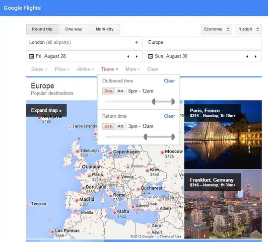Click the Faroe Islands map pin
The width and height of the screenshot is (268, 242).
pos(70,127)
